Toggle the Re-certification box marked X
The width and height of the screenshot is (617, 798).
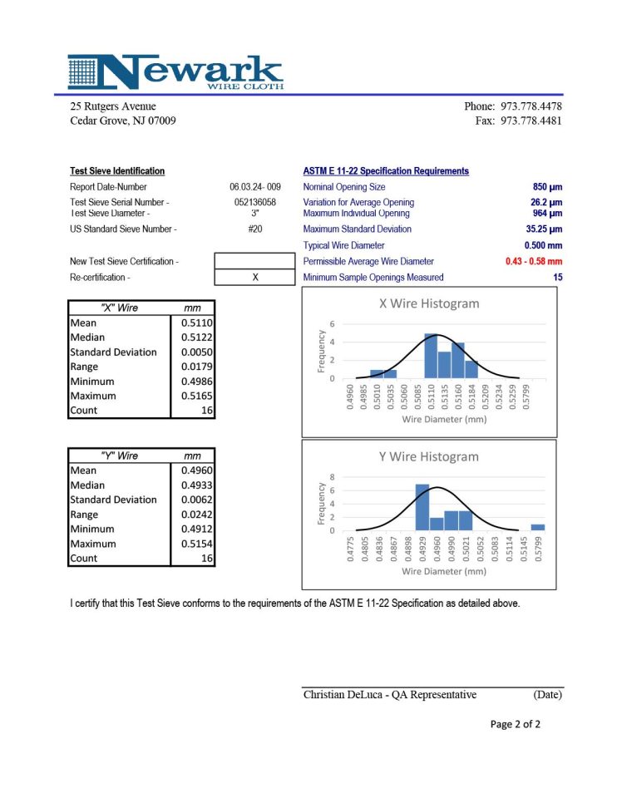click(254, 278)
